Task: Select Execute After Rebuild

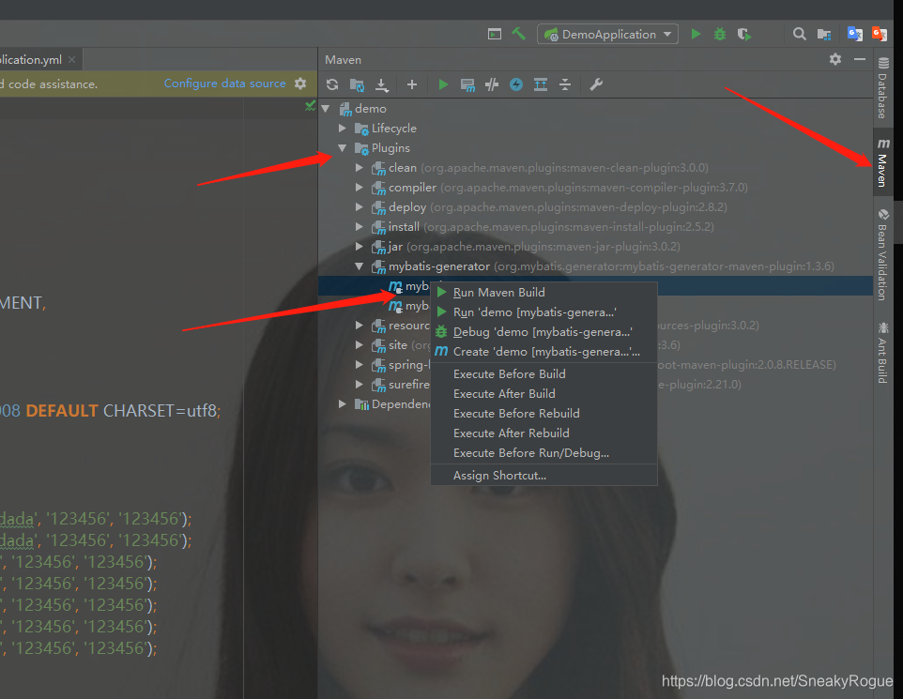Action: [x=543, y=433]
